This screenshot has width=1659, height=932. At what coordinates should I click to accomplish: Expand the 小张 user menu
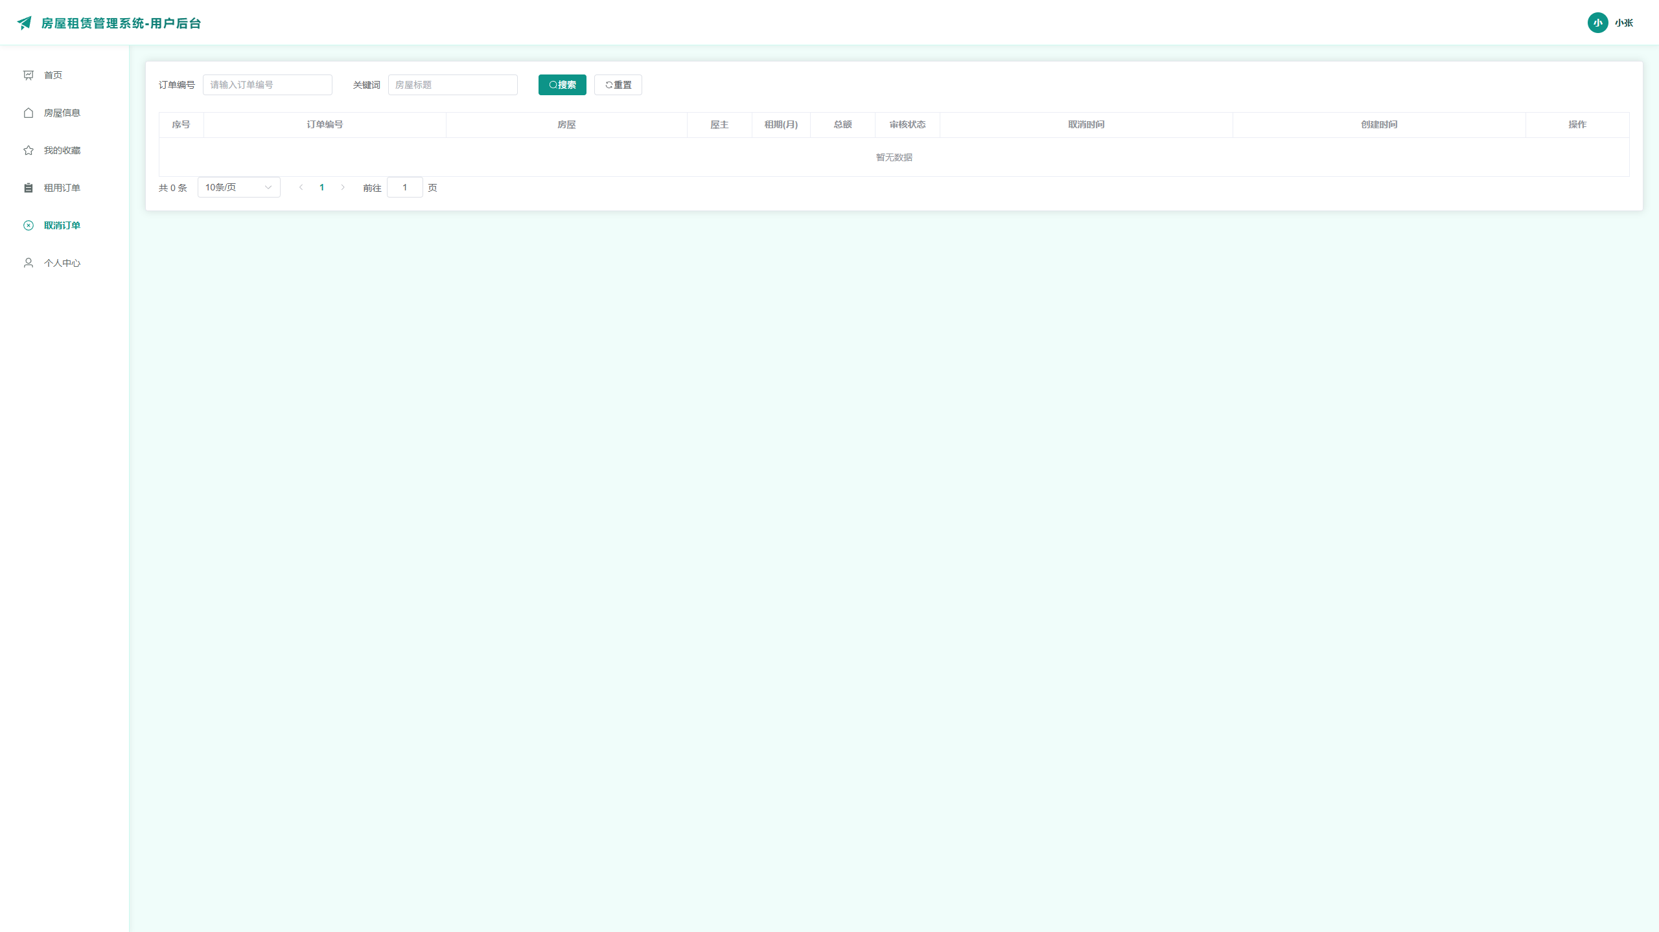pos(1623,23)
